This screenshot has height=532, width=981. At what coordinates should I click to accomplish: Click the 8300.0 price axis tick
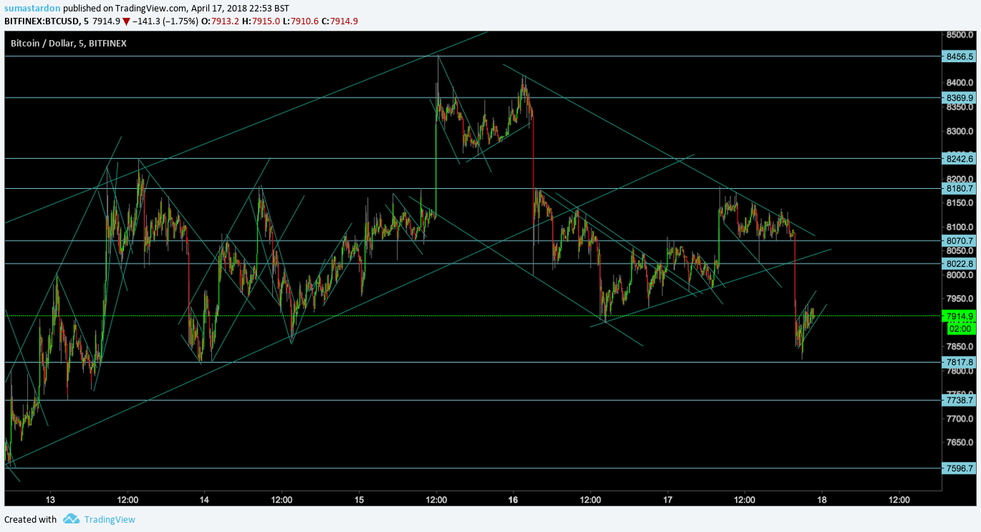(x=959, y=131)
